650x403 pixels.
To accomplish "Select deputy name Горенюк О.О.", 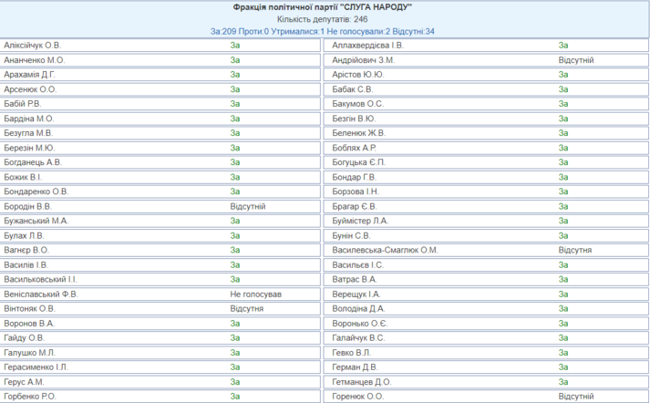I will click(359, 397).
